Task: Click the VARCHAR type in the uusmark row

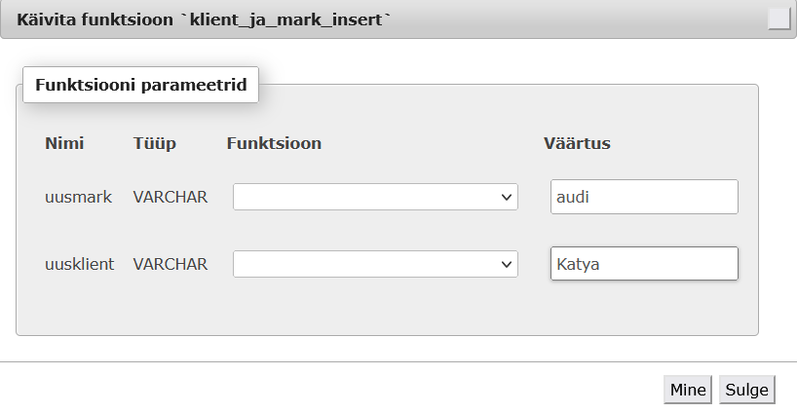Action: point(171,197)
